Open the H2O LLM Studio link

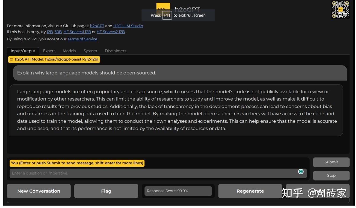(x=128, y=26)
